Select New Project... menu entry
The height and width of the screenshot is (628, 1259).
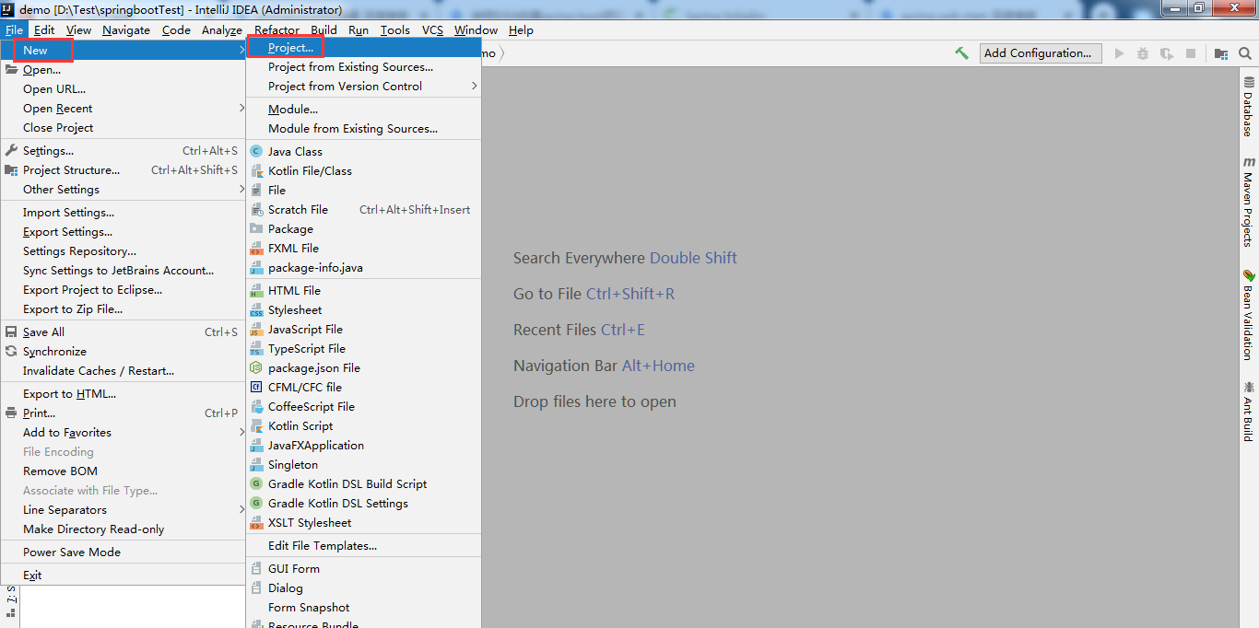(363, 47)
